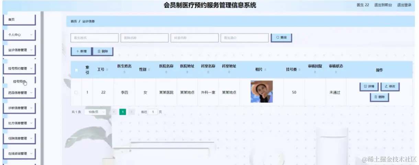Click the 挂号费 value 50

[x=294, y=92]
